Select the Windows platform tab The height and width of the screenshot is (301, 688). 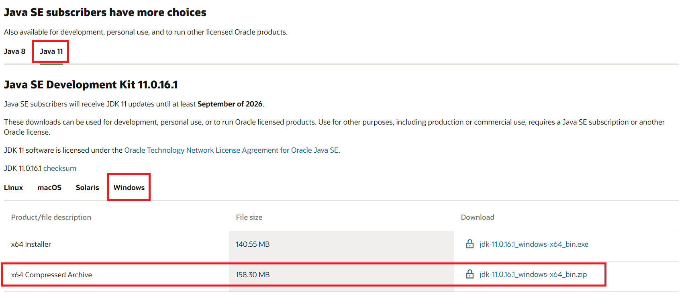point(129,188)
